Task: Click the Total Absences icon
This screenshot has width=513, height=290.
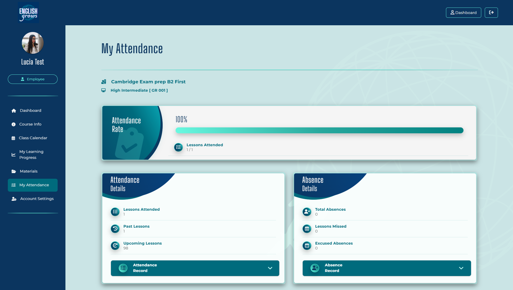Action: pos(307,212)
